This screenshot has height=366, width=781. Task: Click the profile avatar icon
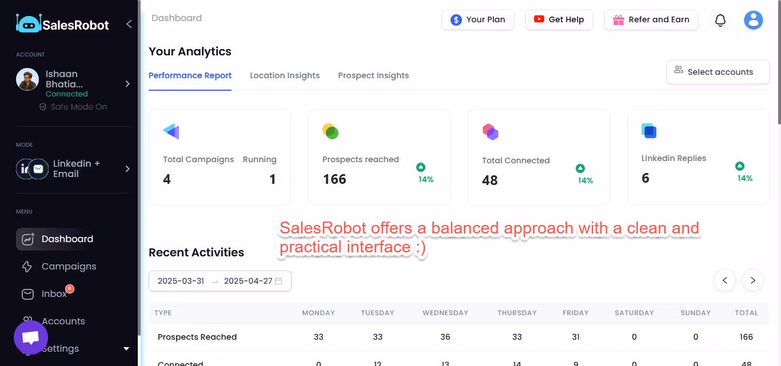coord(754,20)
